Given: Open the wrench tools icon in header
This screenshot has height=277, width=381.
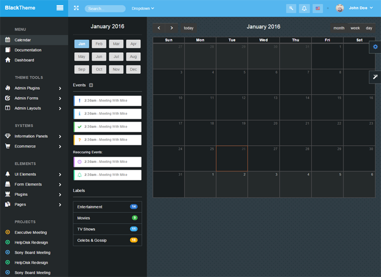Looking at the screenshot, I should (291, 9).
